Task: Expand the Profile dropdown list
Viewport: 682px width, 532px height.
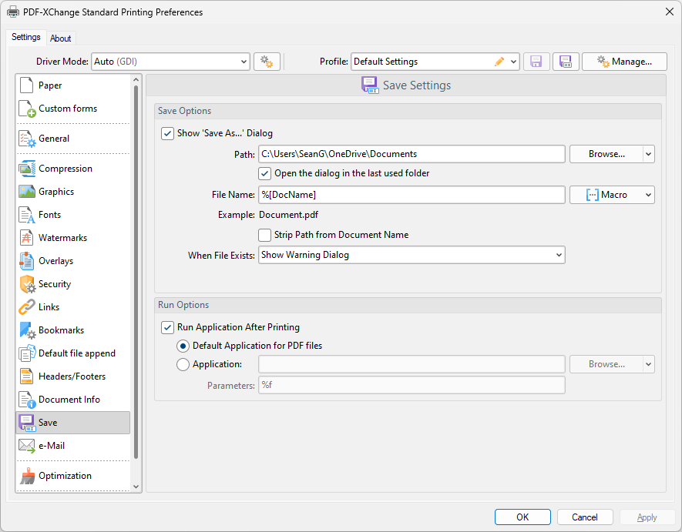Action: (x=514, y=62)
